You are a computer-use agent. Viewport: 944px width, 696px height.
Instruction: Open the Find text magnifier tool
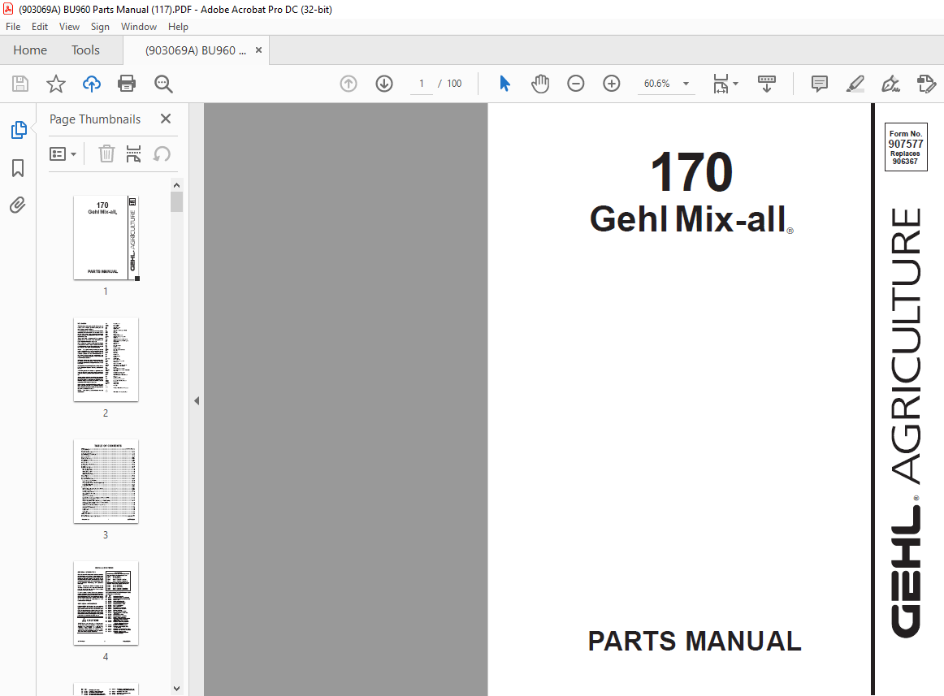(x=163, y=84)
